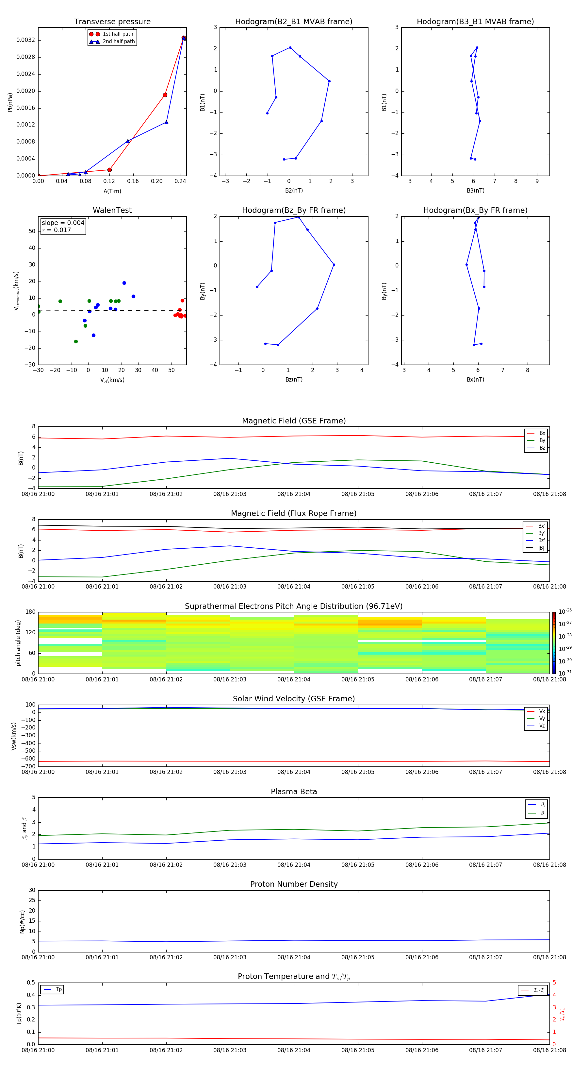Click the lowest green dot in WalenTest
The image size is (588, 1079).
(x=76, y=342)
